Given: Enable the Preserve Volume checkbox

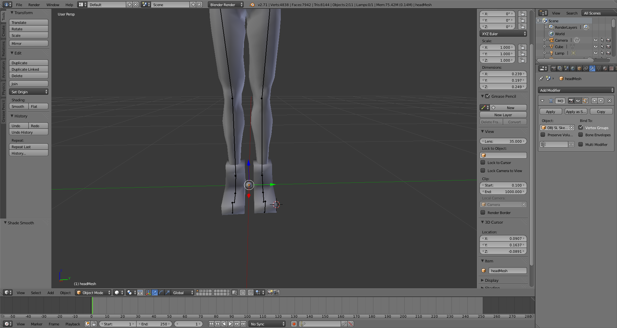Looking at the screenshot, I should [543, 135].
